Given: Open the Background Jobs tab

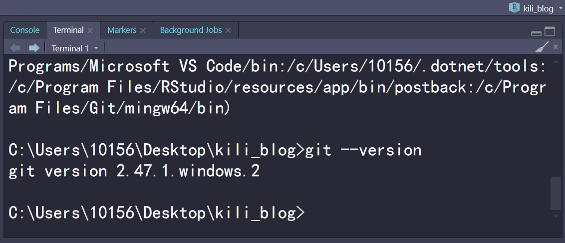Looking at the screenshot, I should 191,30.
